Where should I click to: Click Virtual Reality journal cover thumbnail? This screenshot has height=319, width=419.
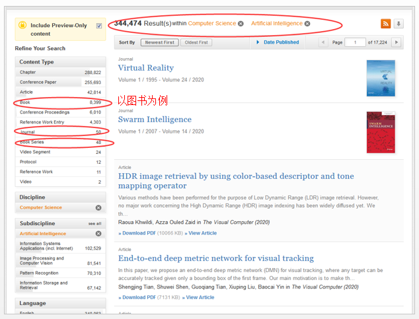pos(381,78)
